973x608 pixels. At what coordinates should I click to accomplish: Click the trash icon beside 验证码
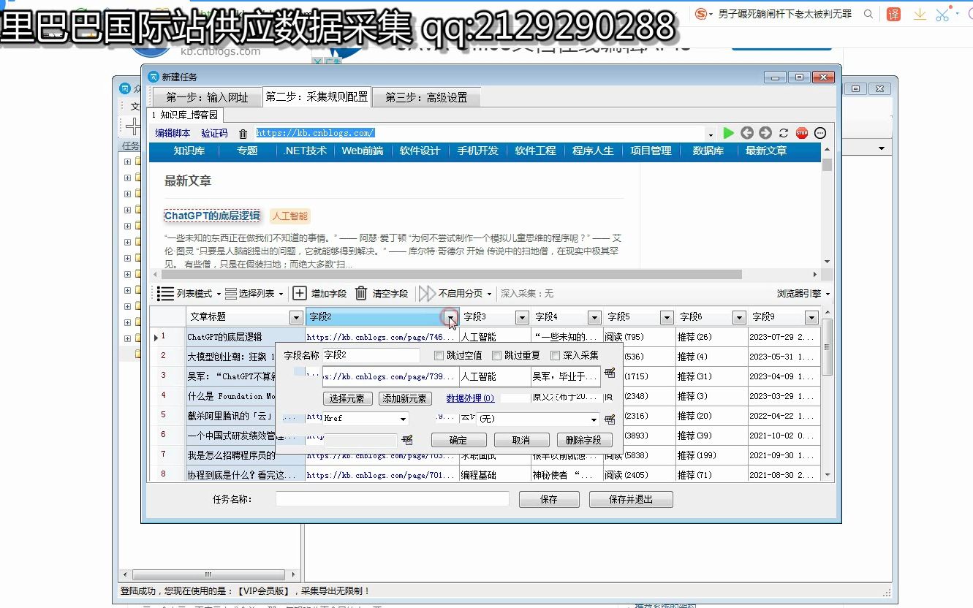[x=243, y=133]
